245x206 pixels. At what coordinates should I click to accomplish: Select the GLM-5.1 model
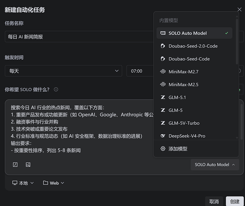coord(194,97)
